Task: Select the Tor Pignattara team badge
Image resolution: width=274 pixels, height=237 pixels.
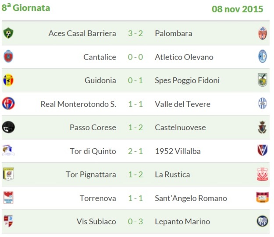Action: (x=8, y=174)
